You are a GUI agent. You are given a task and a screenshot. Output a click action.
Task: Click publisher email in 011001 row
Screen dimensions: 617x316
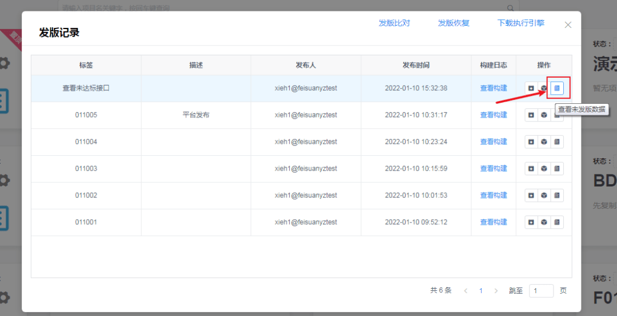306,222
